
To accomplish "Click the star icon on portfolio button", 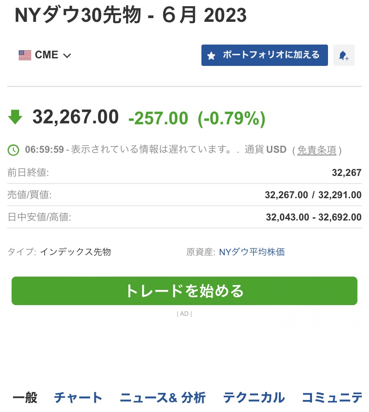I will click(211, 55).
